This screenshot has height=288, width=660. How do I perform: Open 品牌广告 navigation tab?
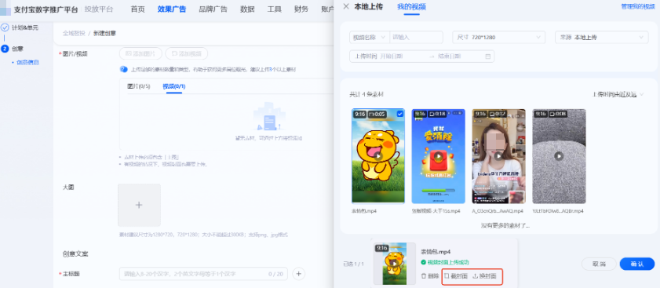pyautogui.click(x=213, y=9)
